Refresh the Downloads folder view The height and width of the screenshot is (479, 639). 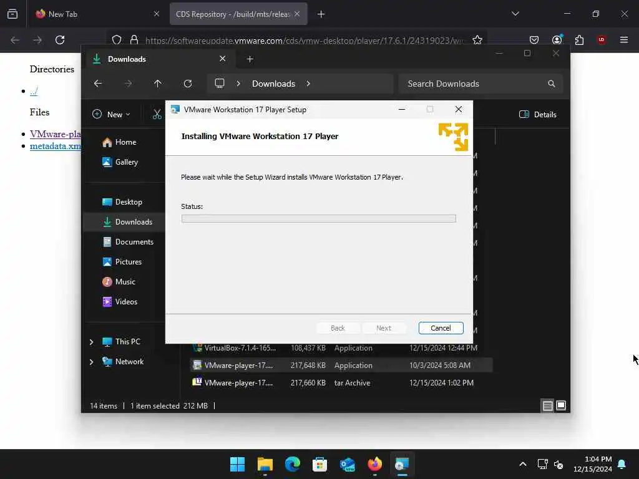(187, 84)
